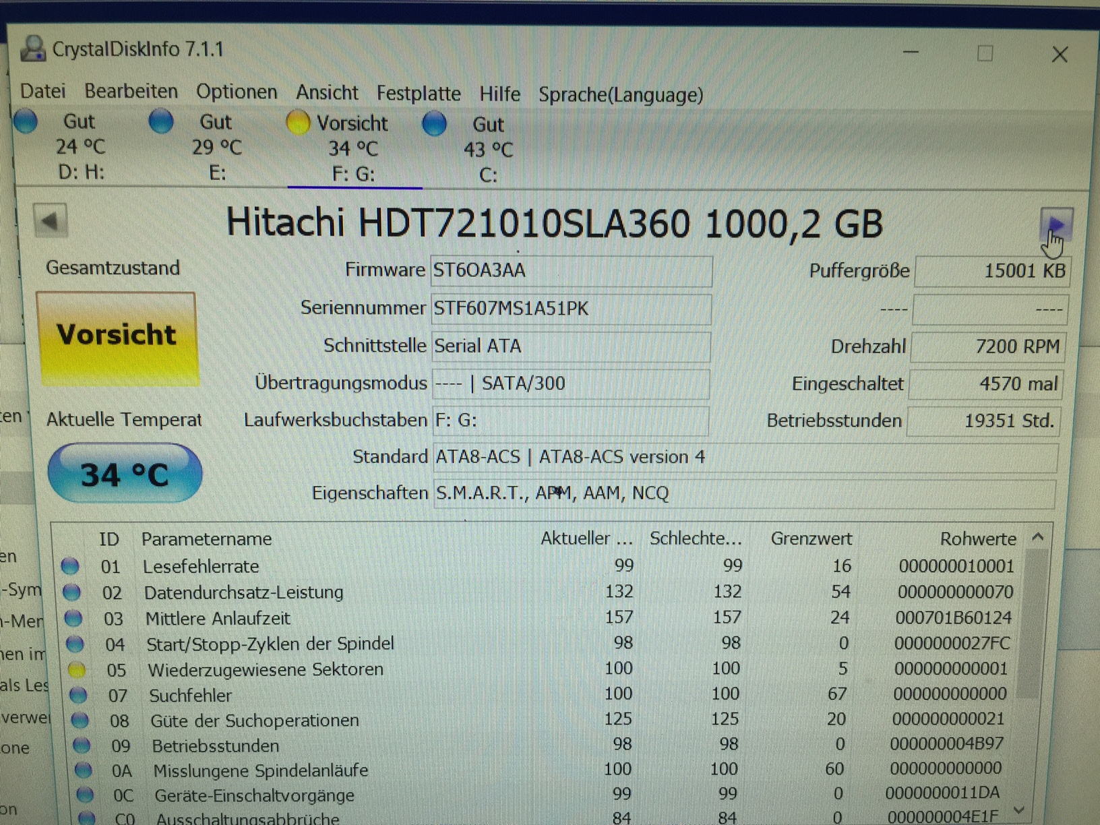Click the yellow status orb for drive F: G:
The image size is (1100, 825).
coord(298,123)
